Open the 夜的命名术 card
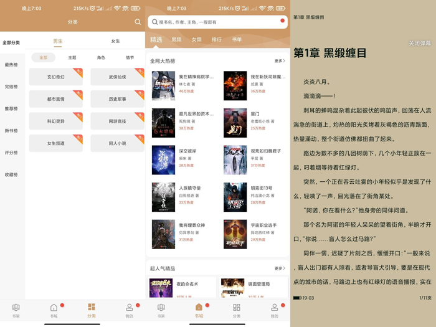436x327 pixels. click(182, 287)
